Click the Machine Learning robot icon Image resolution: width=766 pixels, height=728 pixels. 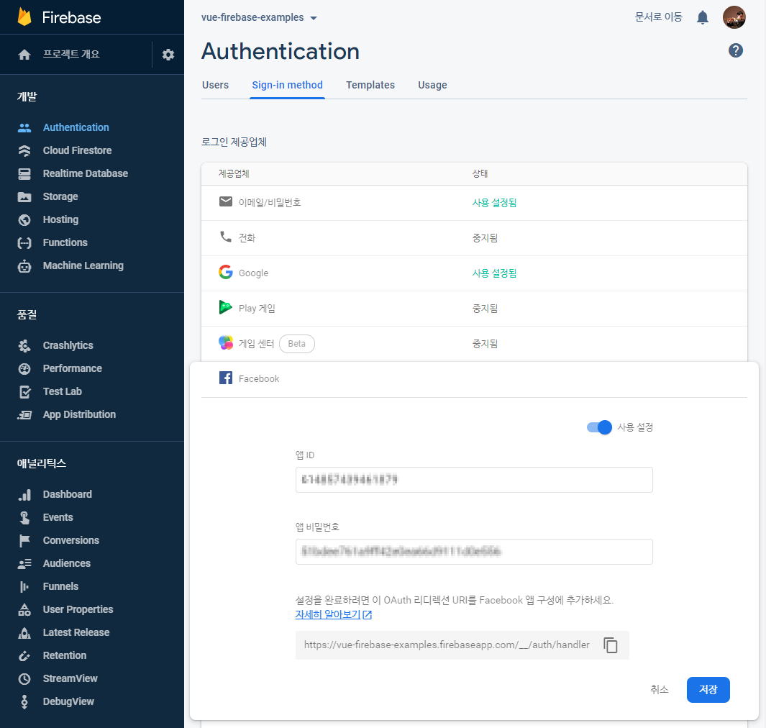pyautogui.click(x=24, y=265)
